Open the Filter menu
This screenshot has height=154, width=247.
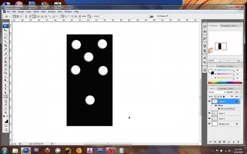tap(43, 11)
